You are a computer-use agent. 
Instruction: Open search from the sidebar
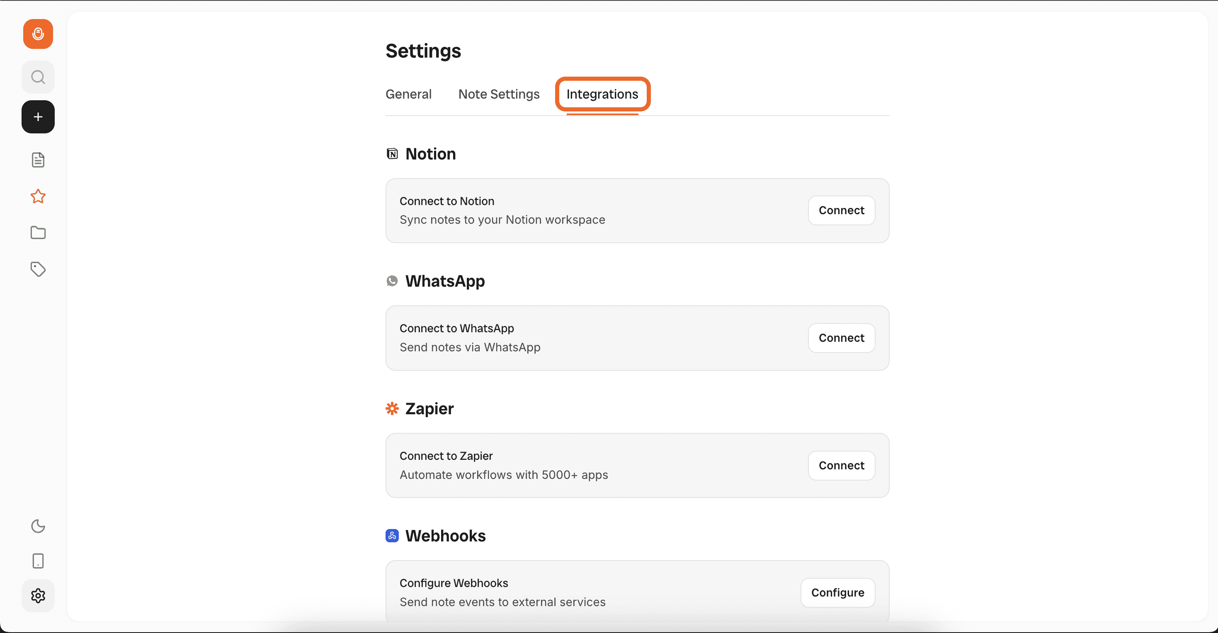pos(38,77)
